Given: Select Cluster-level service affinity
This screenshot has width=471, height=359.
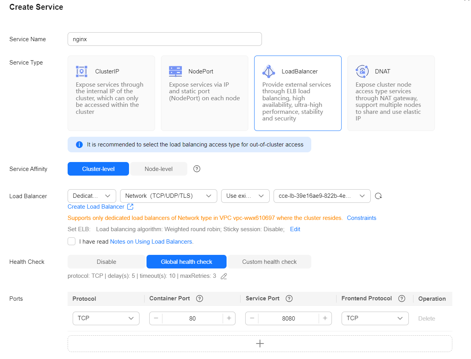Looking at the screenshot, I should tap(98, 169).
